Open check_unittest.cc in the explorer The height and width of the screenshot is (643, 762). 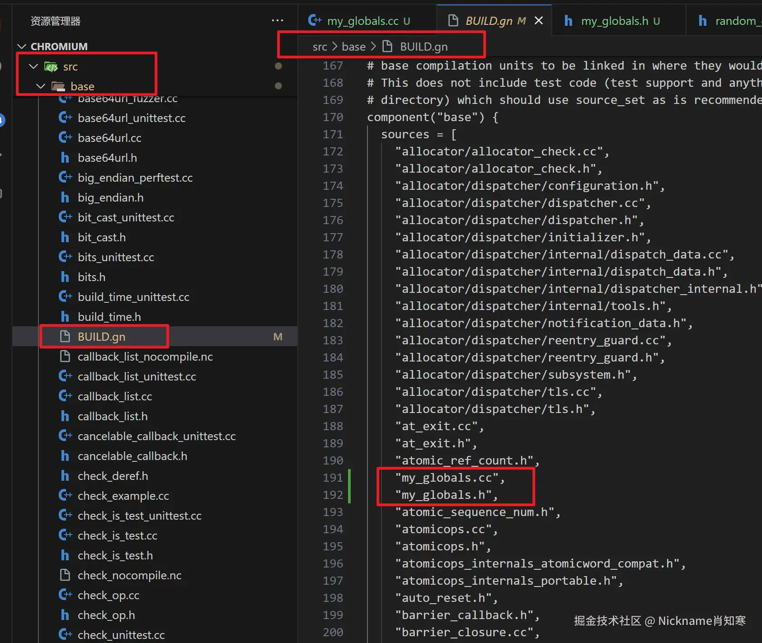(x=121, y=635)
